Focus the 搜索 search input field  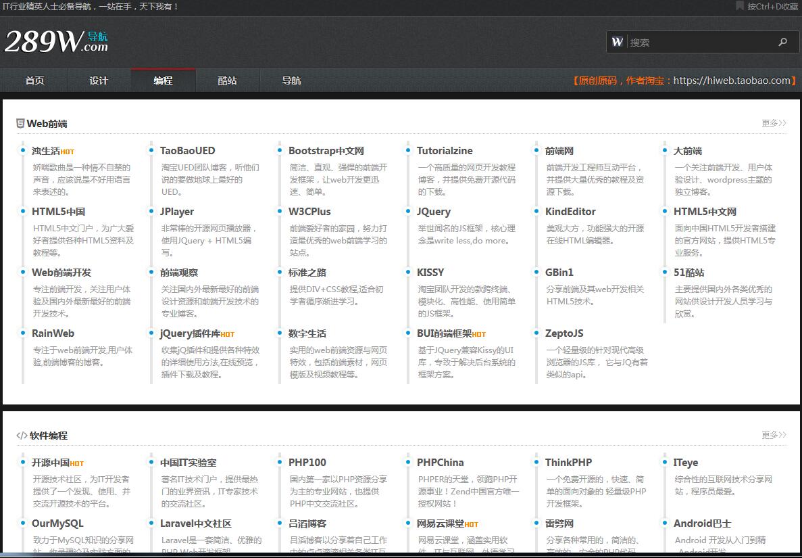click(699, 42)
